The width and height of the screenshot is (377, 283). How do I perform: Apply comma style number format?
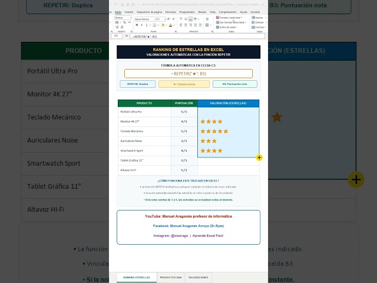130,22
